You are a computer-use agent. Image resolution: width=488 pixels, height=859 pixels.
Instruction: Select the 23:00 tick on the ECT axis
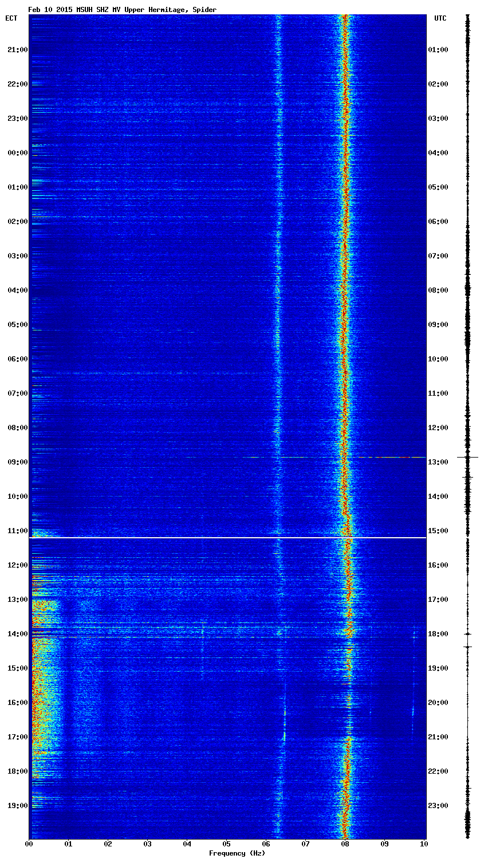click(17, 119)
